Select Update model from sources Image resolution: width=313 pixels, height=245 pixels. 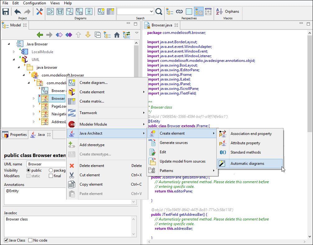pos(182,161)
